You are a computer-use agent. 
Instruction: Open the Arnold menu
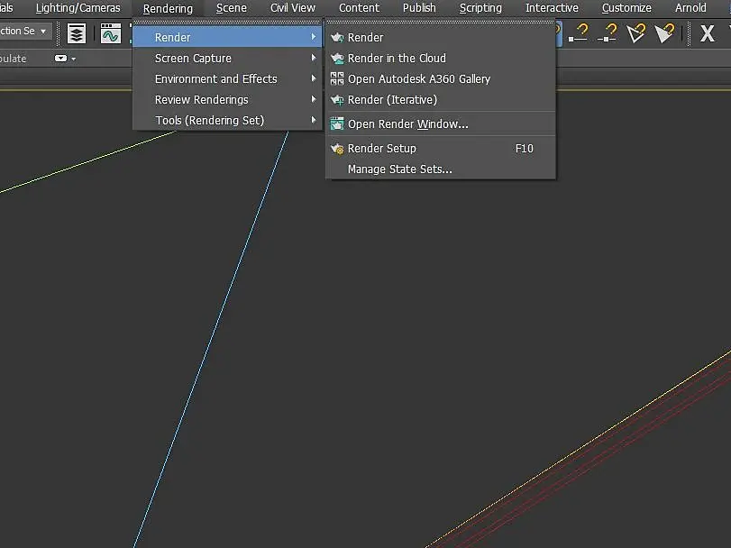tap(690, 8)
